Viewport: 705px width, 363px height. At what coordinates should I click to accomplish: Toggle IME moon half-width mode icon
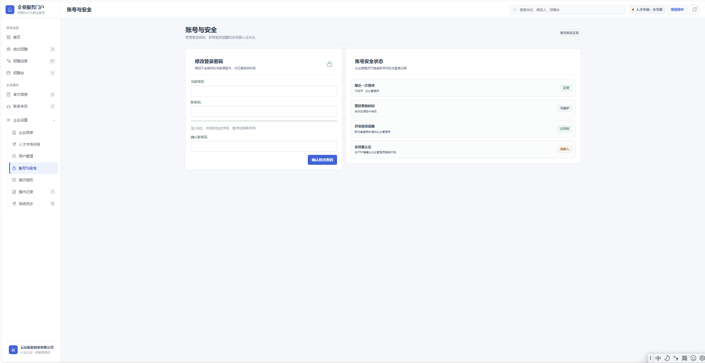(667, 358)
